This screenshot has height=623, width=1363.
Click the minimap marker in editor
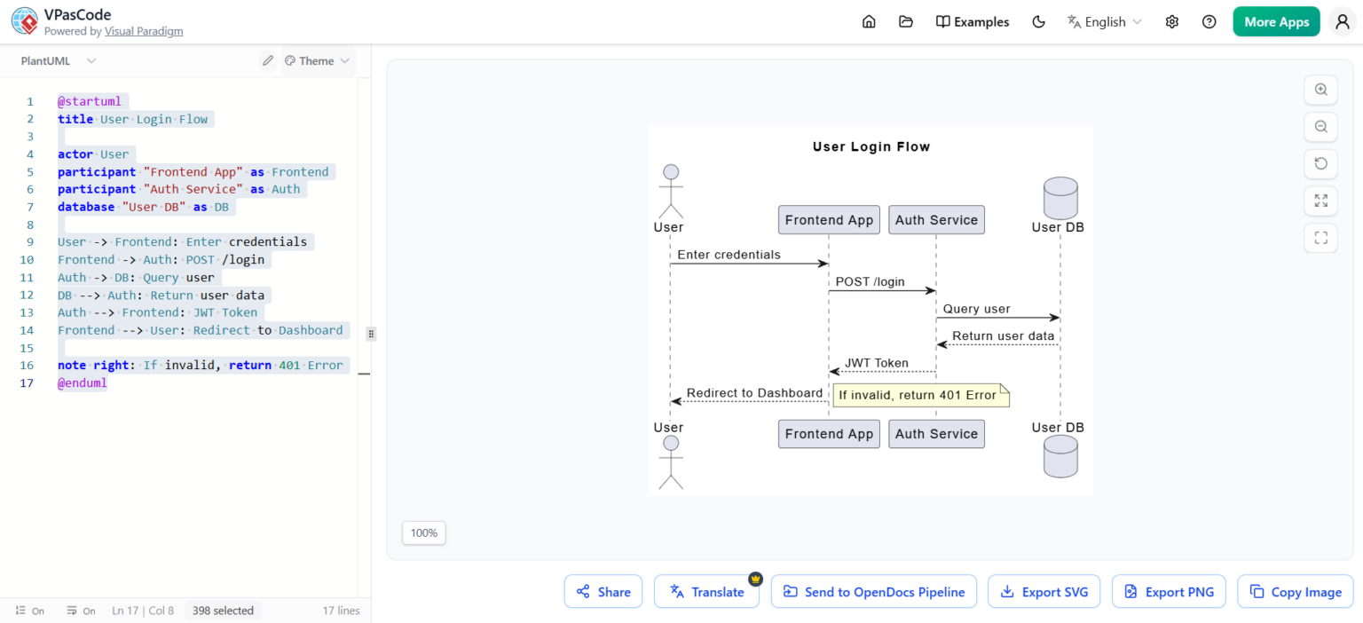point(364,374)
